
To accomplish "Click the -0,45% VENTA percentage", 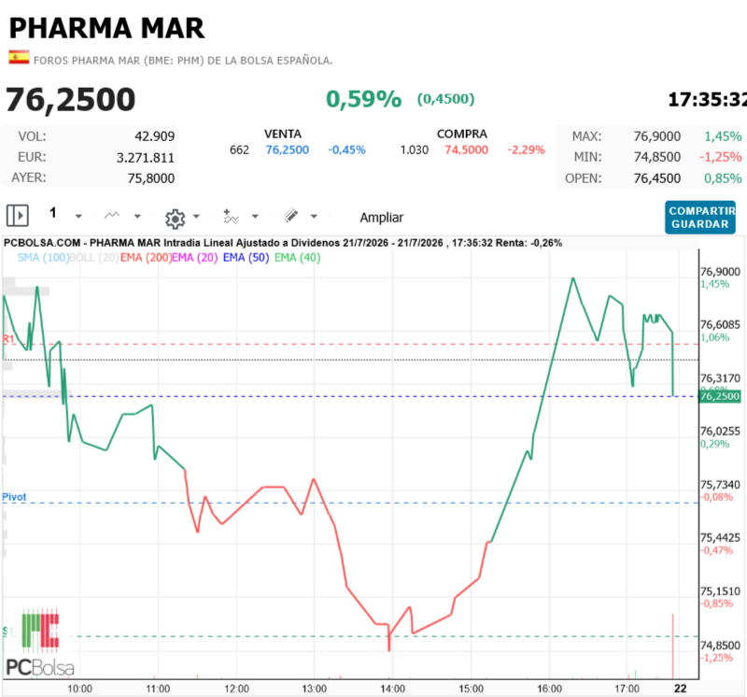I will click(346, 150).
